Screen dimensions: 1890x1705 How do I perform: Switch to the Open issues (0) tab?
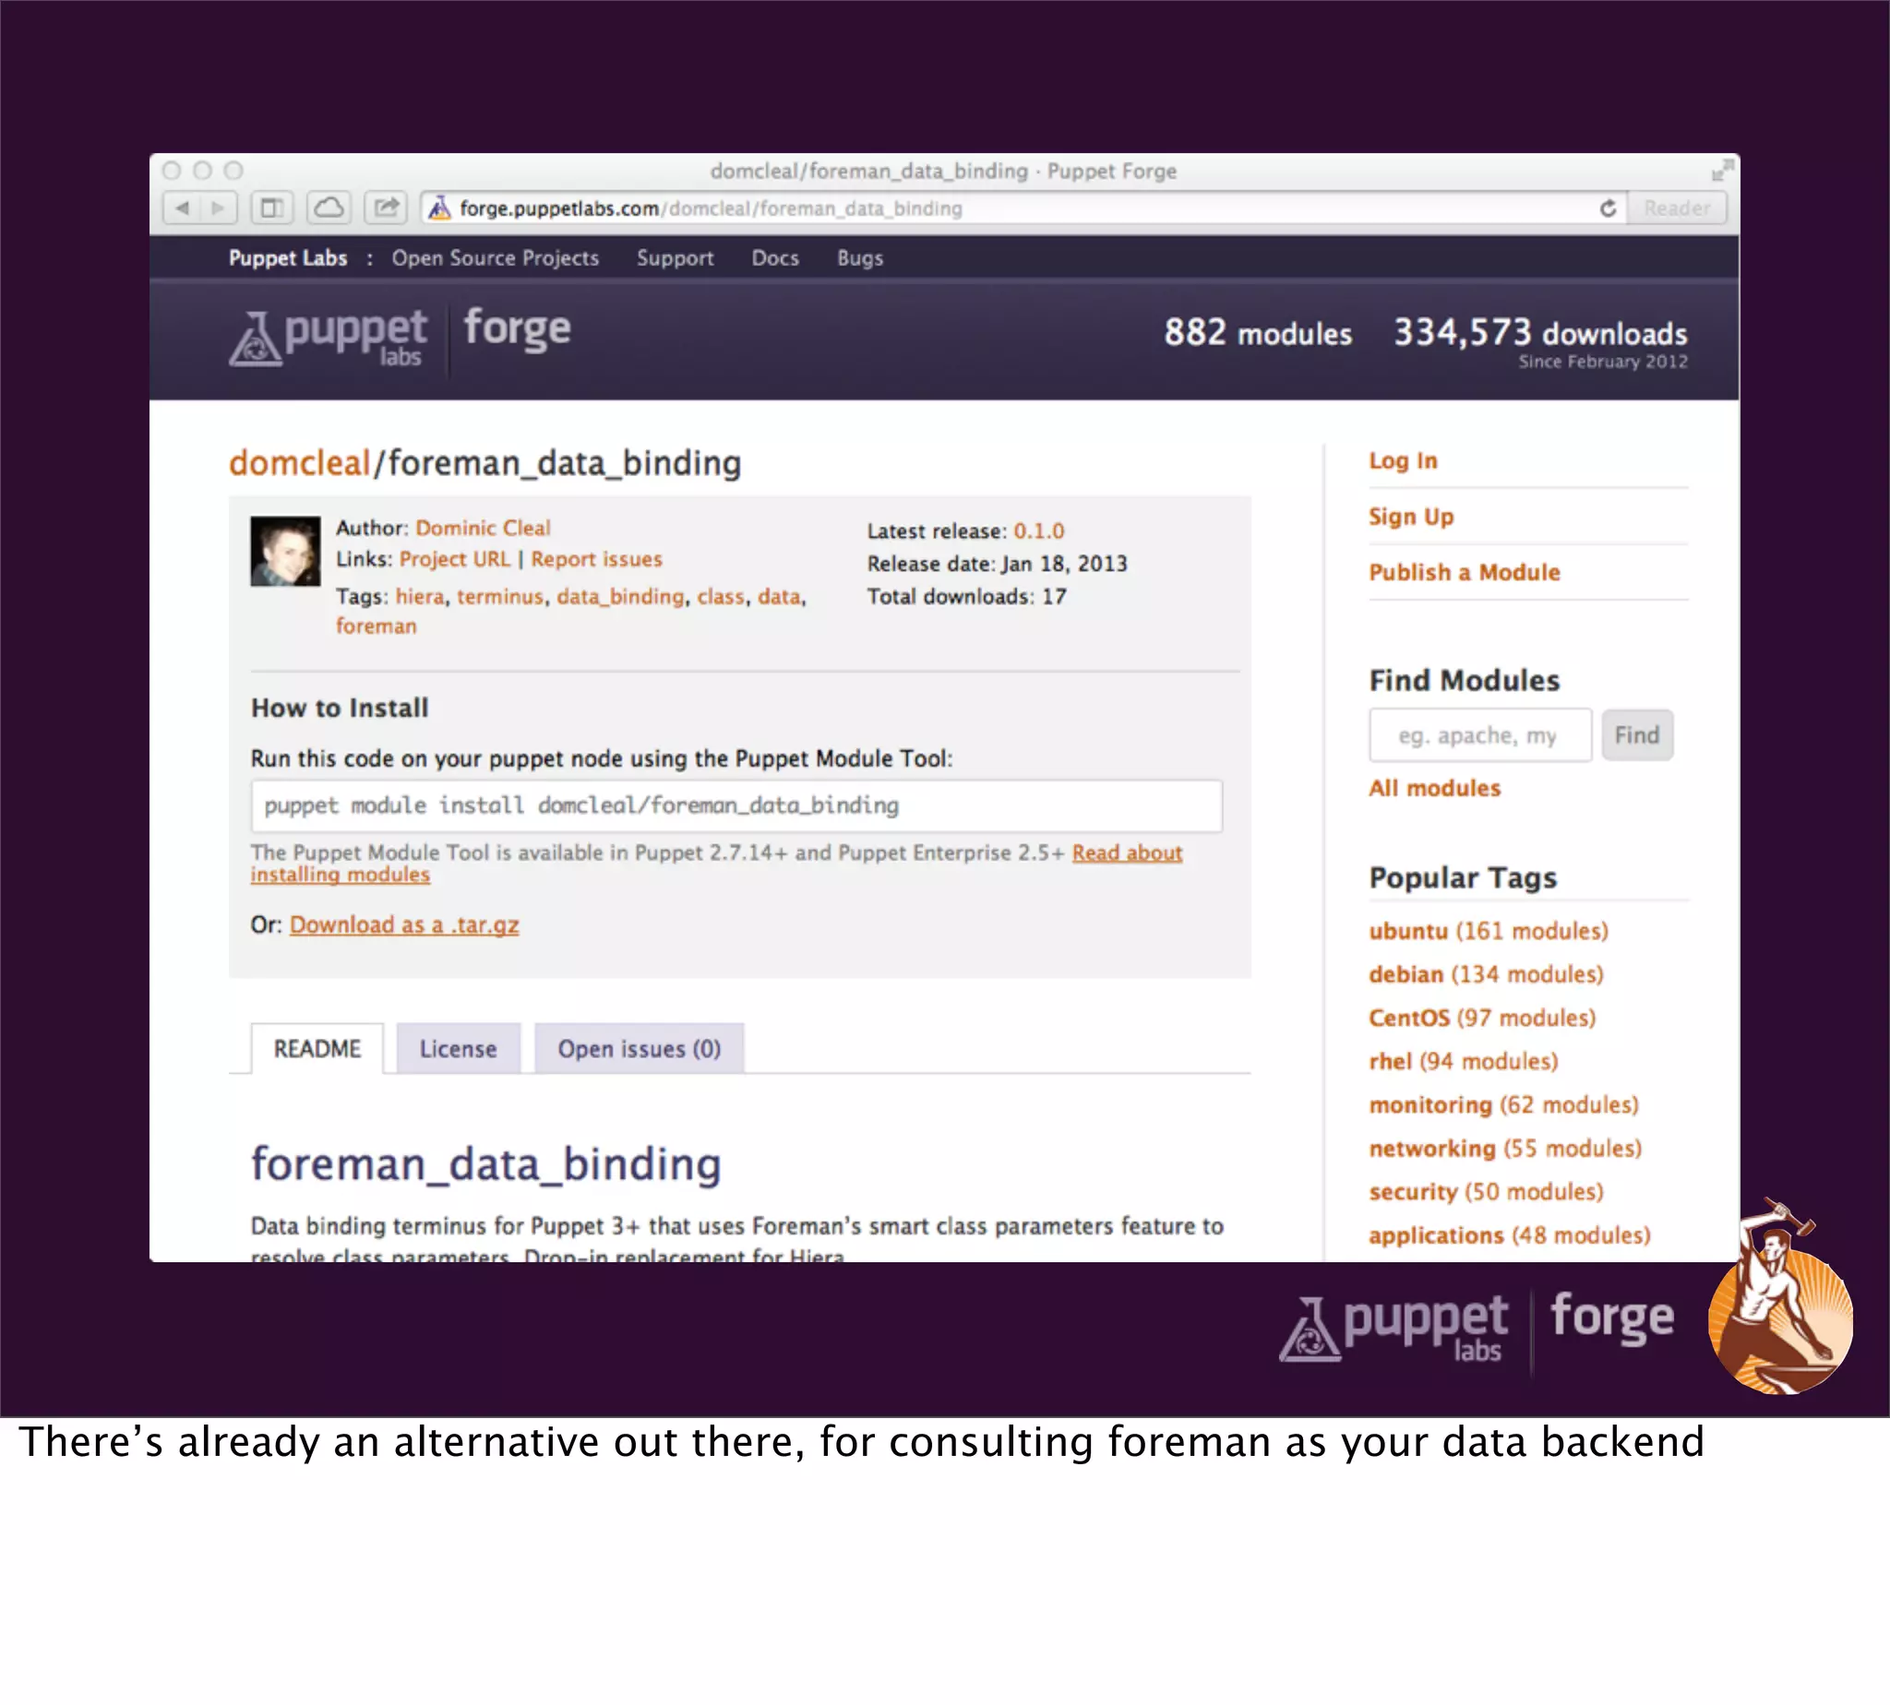[x=639, y=1048]
